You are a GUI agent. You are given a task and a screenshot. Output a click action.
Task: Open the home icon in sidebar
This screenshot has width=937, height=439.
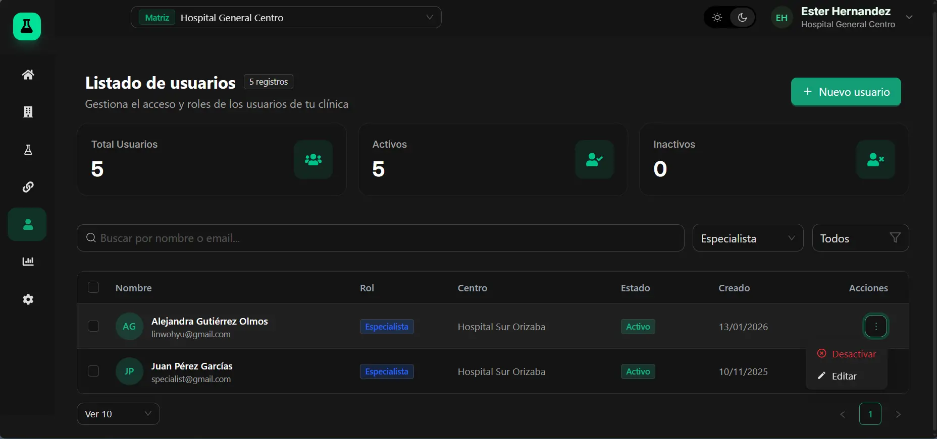point(28,75)
